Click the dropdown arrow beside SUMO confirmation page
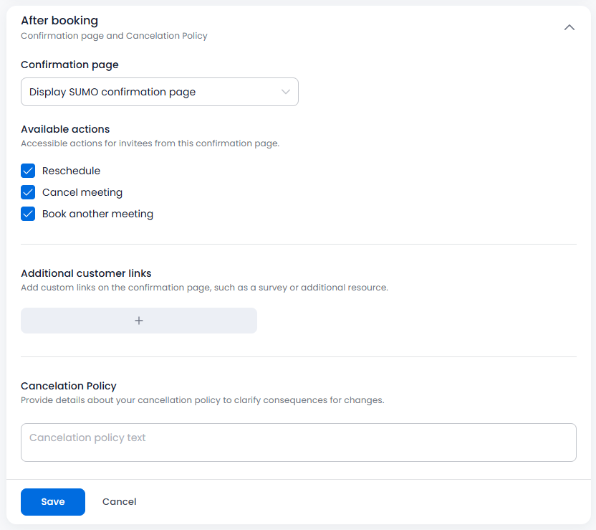596x530 pixels. 285,92
